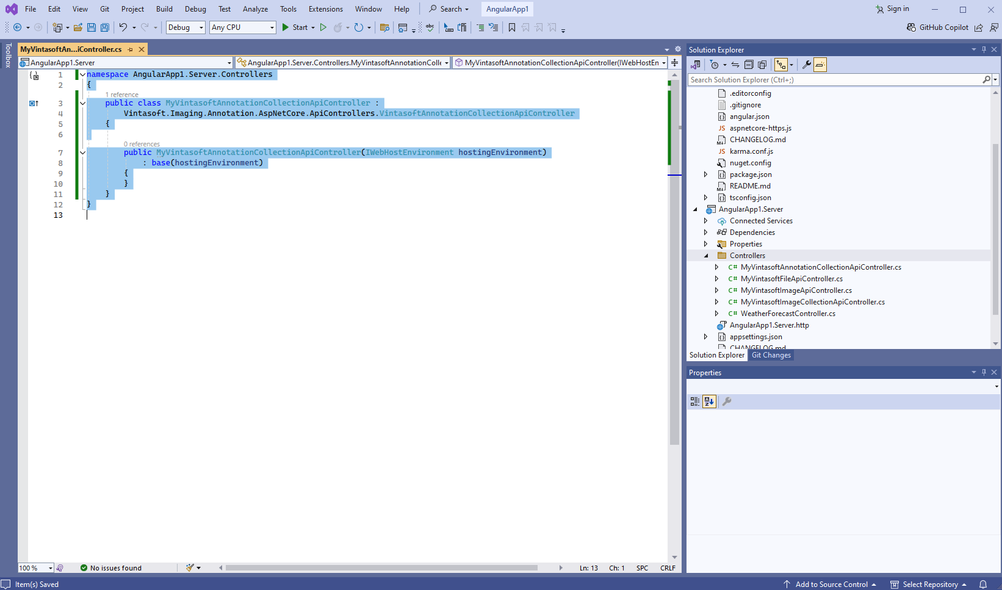Screen dimensions: 1002x590
Task: Select MyVintasoftFileApiController.cs in Solution Explorer
Action: pos(791,279)
